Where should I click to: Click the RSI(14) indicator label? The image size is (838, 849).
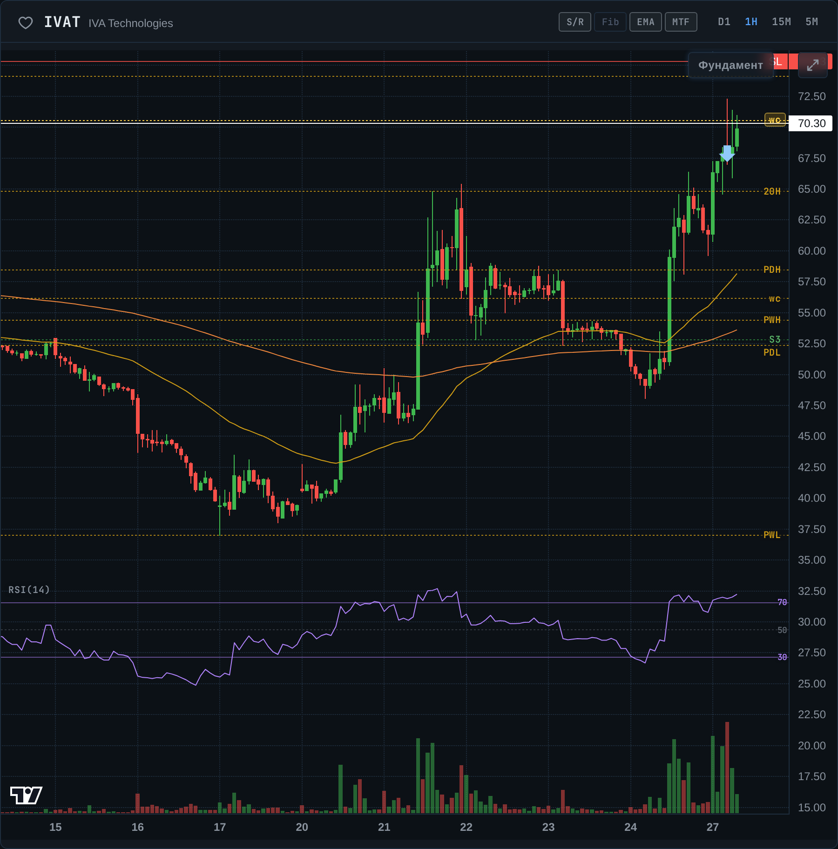click(x=29, y=590)
